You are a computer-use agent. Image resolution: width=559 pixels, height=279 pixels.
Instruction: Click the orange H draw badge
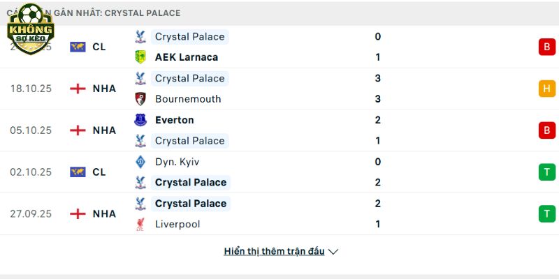(546, 89)
